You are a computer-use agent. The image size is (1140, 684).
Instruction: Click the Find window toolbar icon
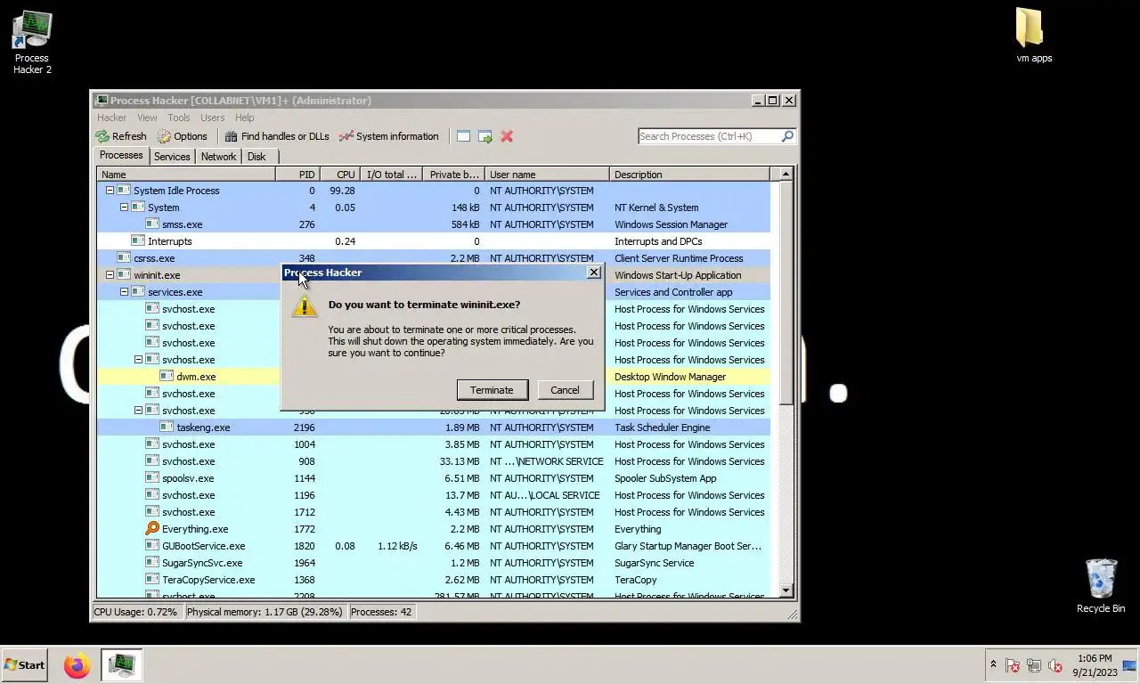[463, 136]
